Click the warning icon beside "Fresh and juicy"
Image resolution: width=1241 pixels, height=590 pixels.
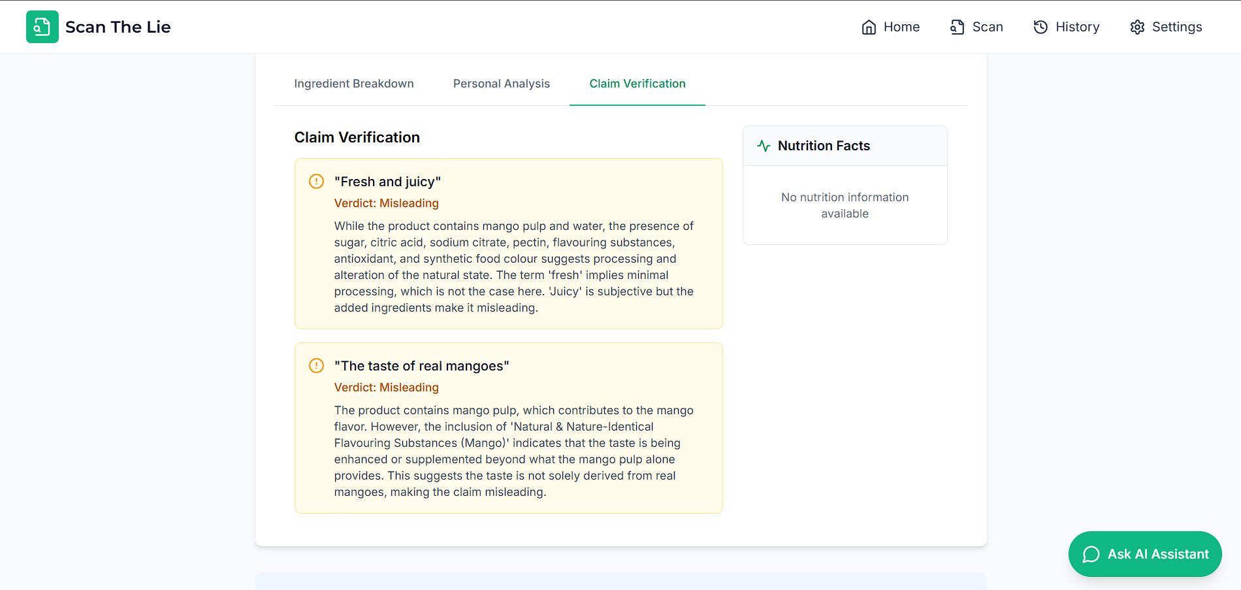pos(316,181)
